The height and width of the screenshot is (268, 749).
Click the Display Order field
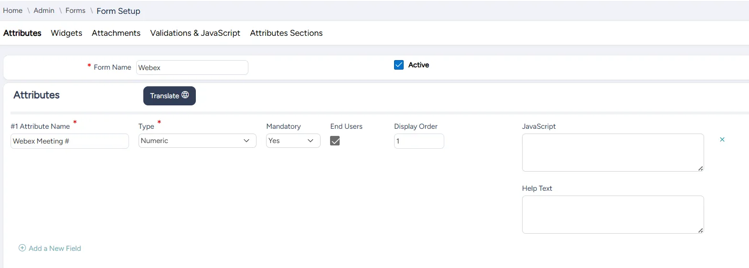pos(419,141)
